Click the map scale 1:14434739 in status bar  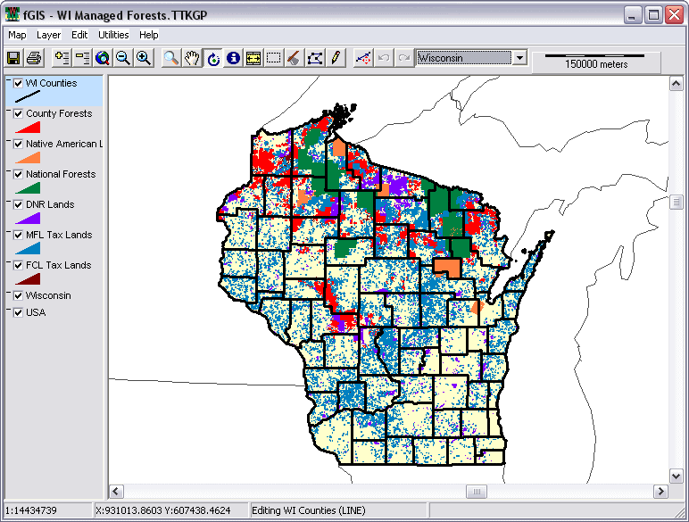pyautogui.click(x=31, y=510)
